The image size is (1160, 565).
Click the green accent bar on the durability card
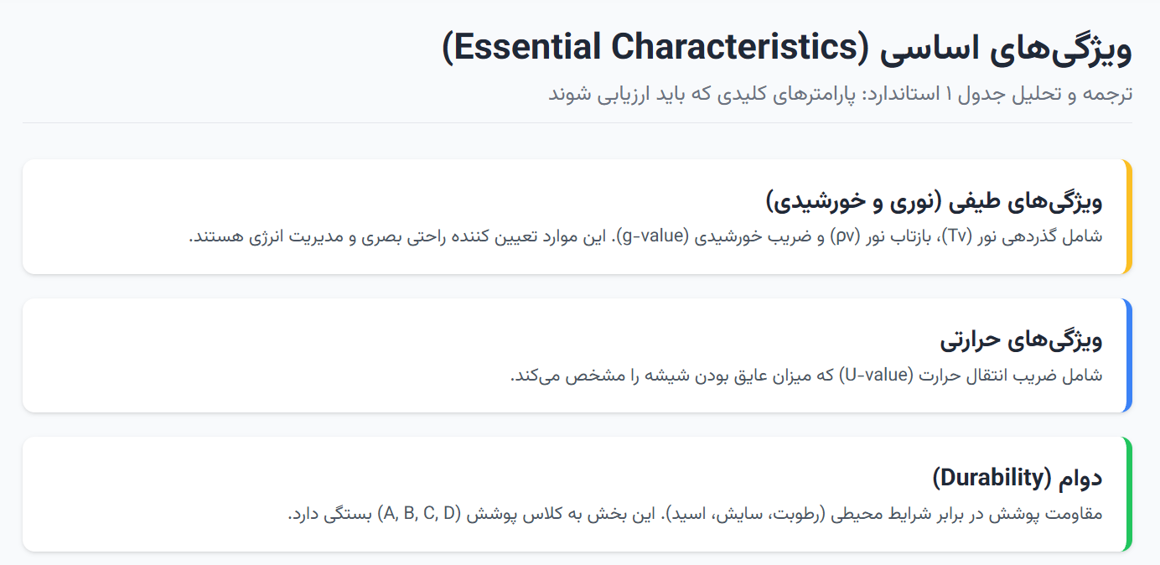1129,494
